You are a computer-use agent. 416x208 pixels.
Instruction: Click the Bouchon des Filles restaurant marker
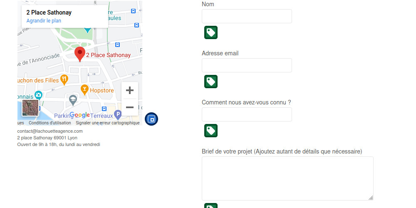click(x=64, y=79)
